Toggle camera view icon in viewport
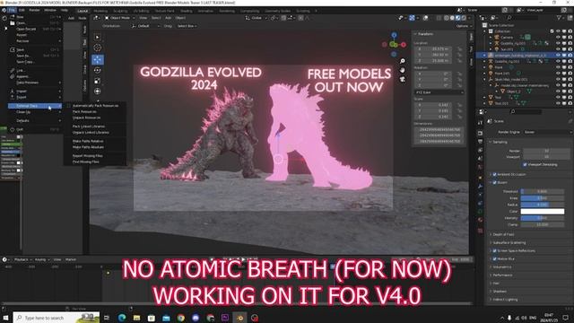The height and width of the screenshot is (323, 574). coord(403,79)
